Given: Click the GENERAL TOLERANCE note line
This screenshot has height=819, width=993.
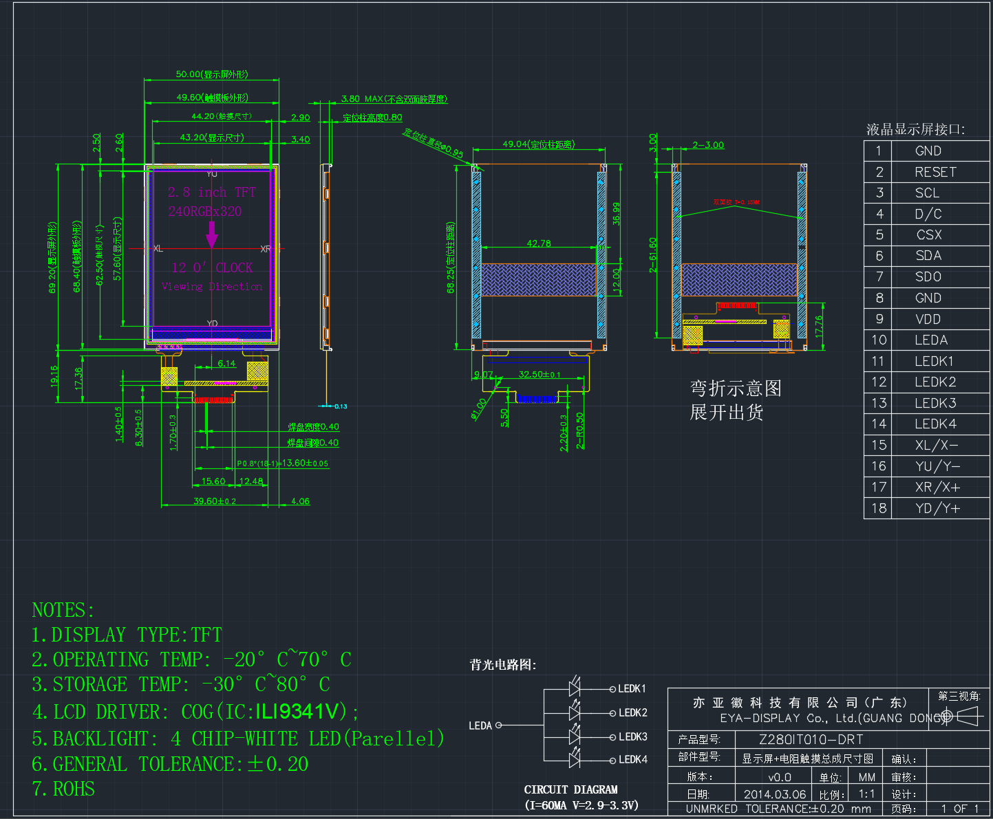Looking at the screenshot, I should coord(170,764).
